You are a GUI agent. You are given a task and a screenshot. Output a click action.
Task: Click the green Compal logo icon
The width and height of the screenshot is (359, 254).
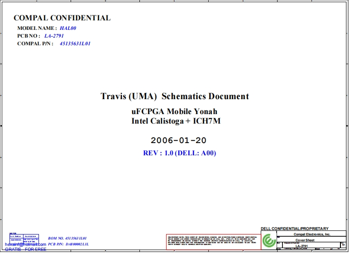(269, 240)
